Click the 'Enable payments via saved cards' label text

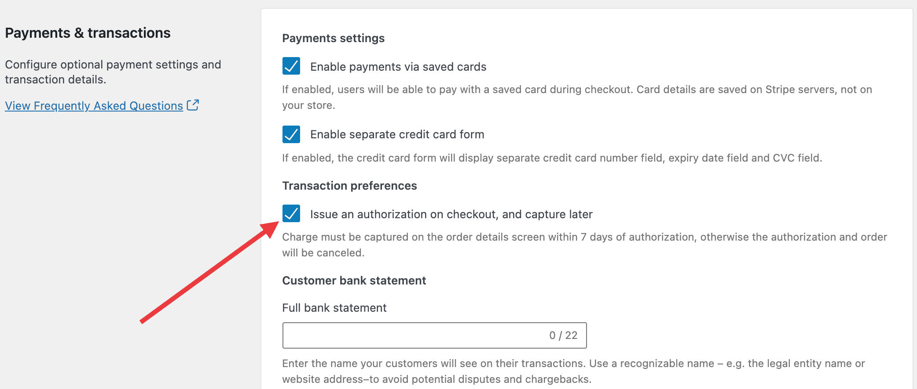click(398, 67)
